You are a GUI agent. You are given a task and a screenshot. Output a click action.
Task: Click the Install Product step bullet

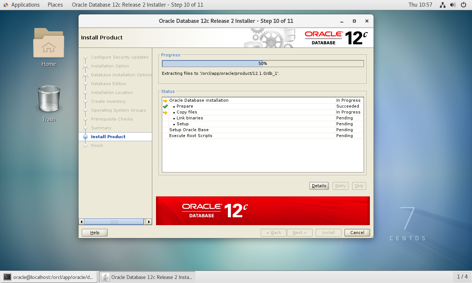(86, 137)
